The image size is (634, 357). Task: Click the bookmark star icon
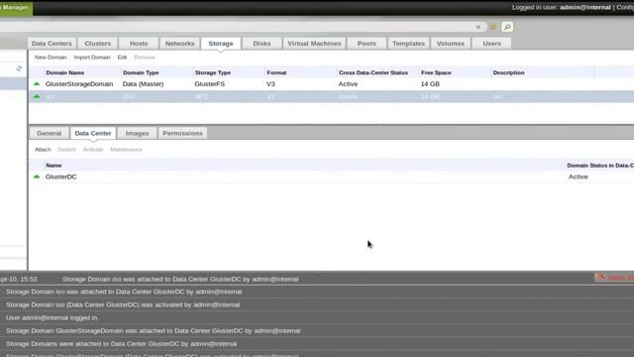pos(493,27)
